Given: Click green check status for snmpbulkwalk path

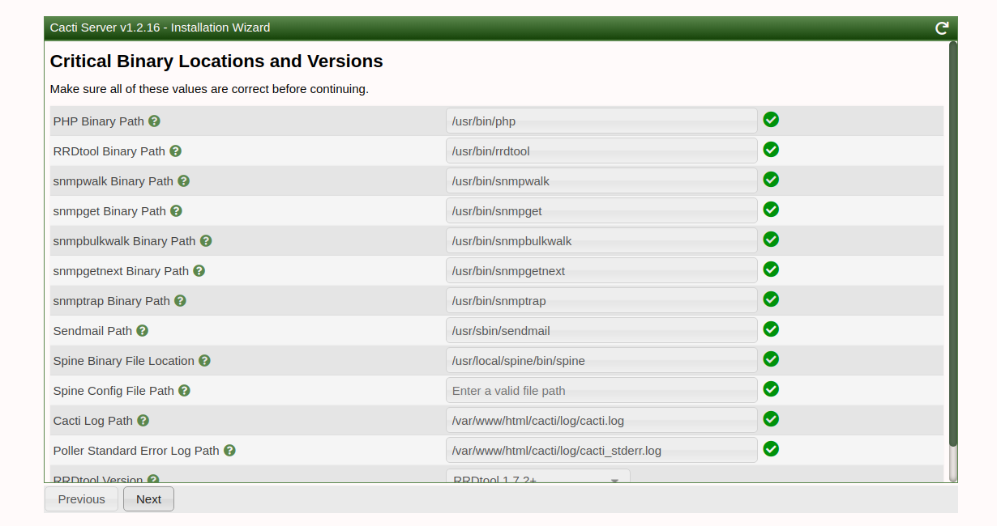Looking at the screenshot, I should pyautogui.click(x=771, y=240).
